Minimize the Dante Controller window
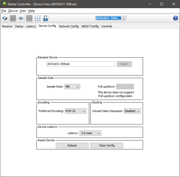Screen dimensions: 180x177 [150, 4]
